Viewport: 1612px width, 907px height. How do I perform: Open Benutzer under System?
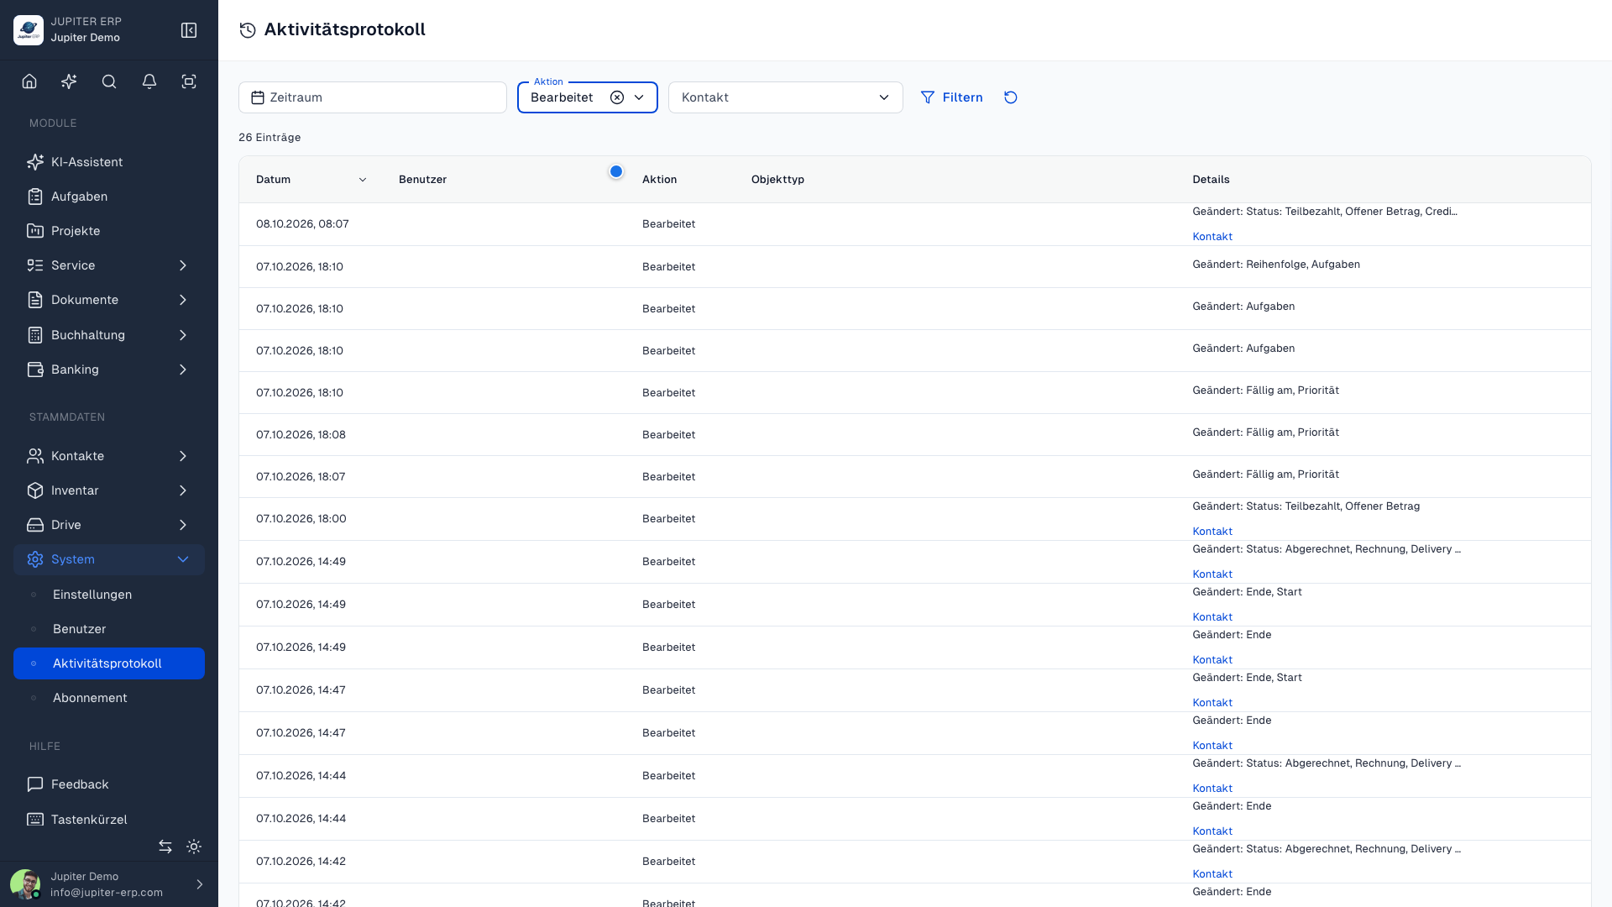109,629
